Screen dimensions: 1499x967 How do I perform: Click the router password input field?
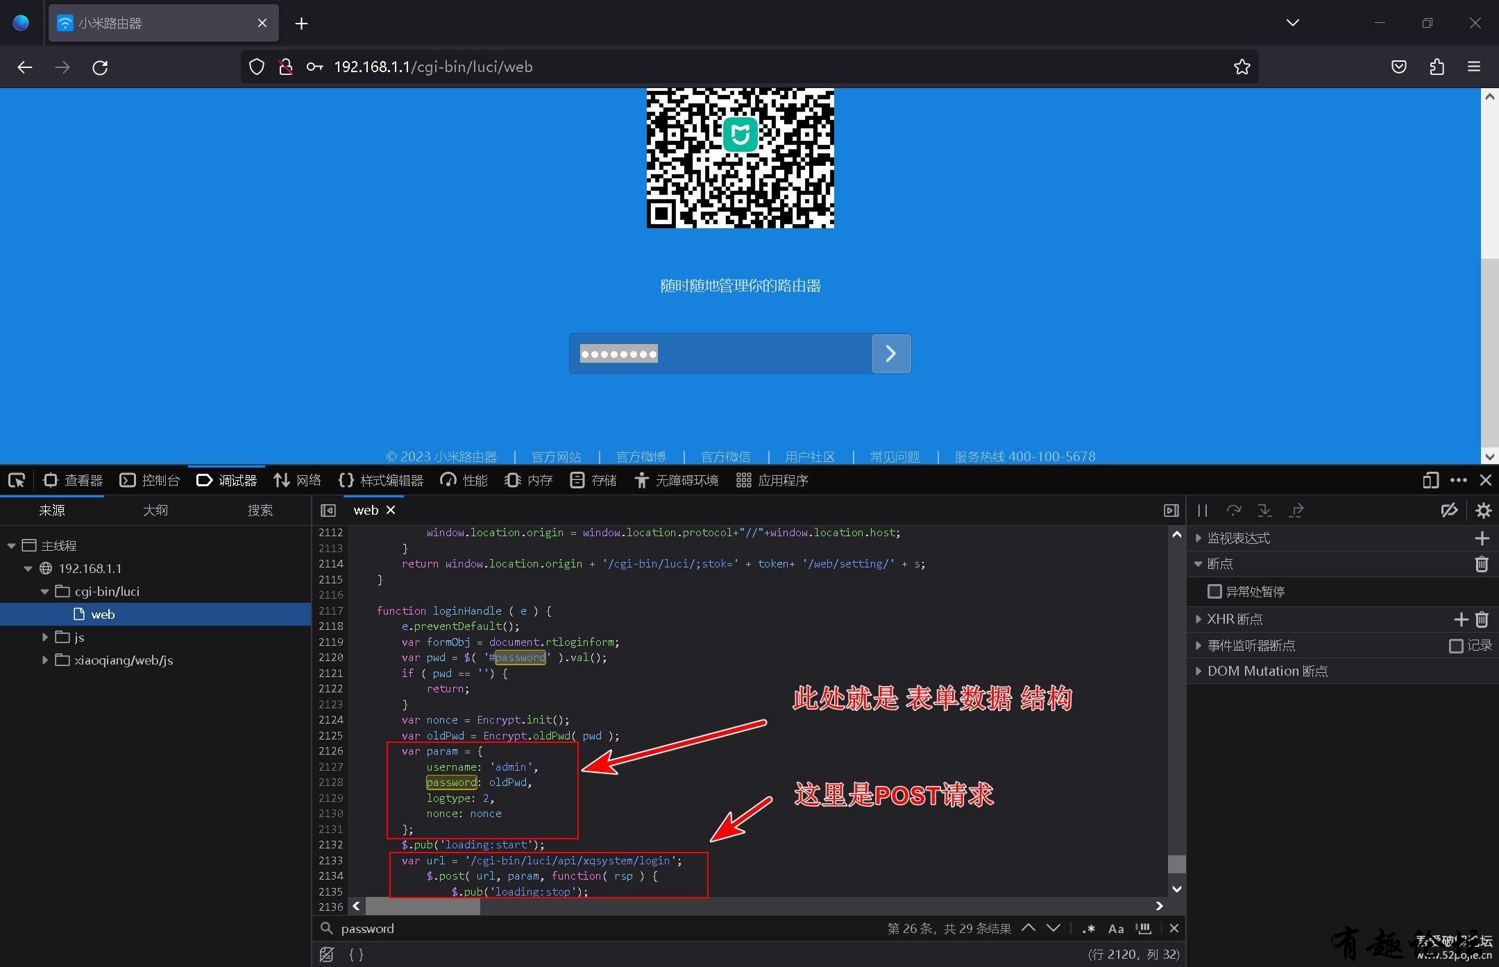pyautogui.click(x=720, y=354)
